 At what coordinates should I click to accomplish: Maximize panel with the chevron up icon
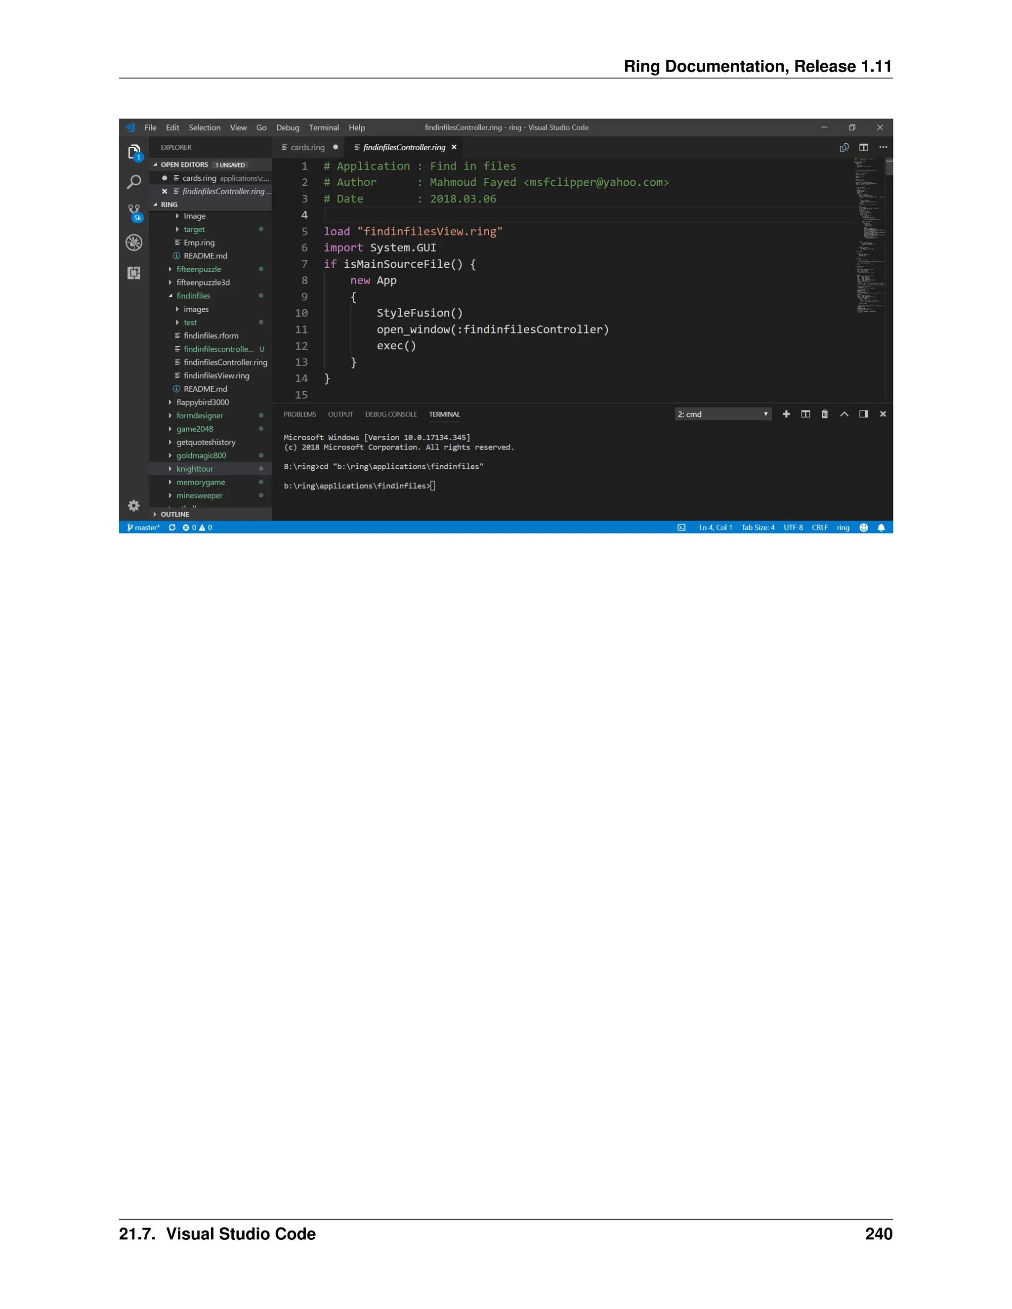click(x=844, y=414)
